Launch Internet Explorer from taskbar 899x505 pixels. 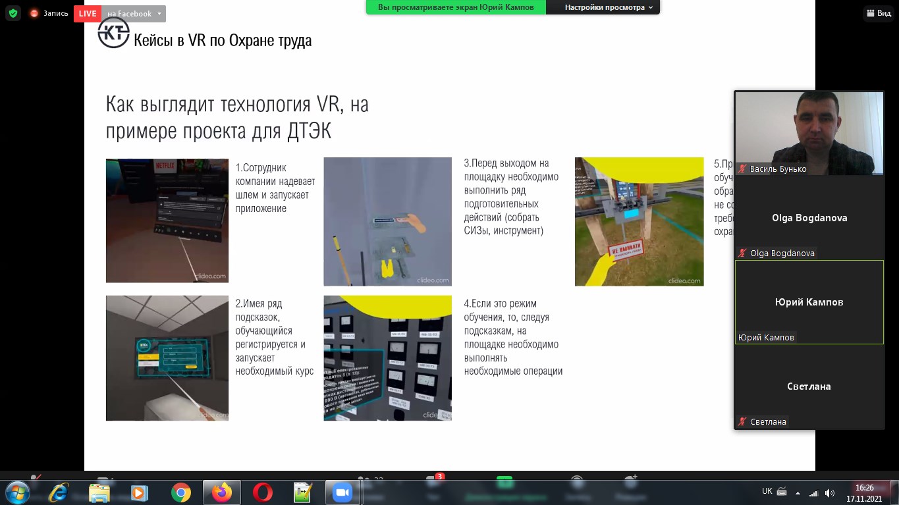pyautogui.click(x=58, y=492)
